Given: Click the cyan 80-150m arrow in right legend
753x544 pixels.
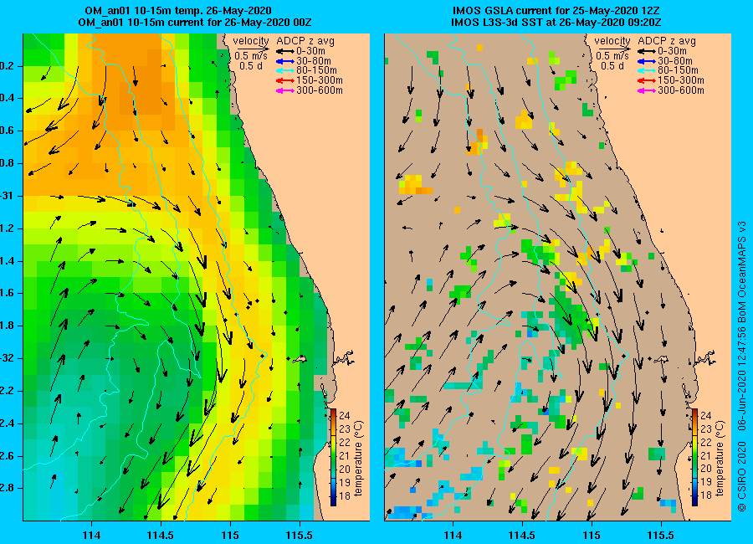Looking at the screenshot, I should [647, 70].
